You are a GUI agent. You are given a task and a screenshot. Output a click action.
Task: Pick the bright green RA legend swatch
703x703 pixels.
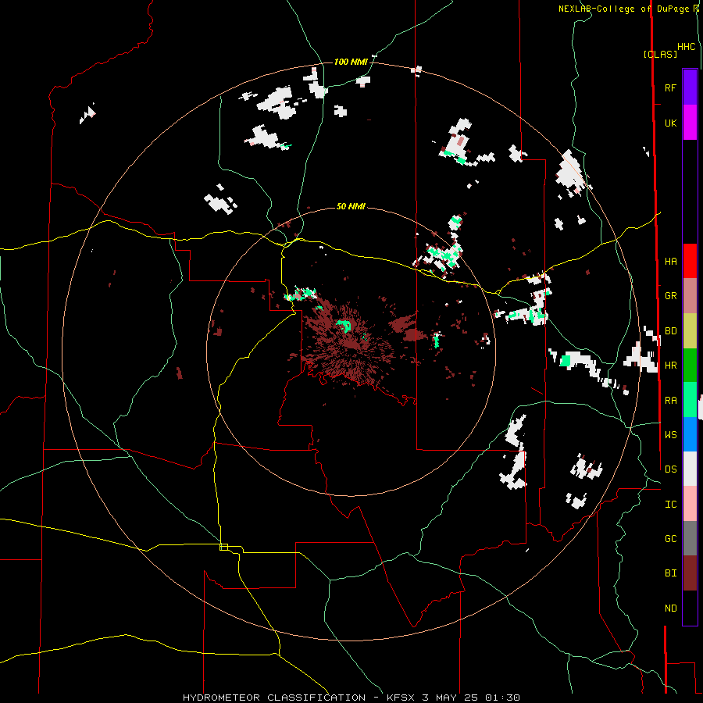pyautogui.click(x=690, y=400)
